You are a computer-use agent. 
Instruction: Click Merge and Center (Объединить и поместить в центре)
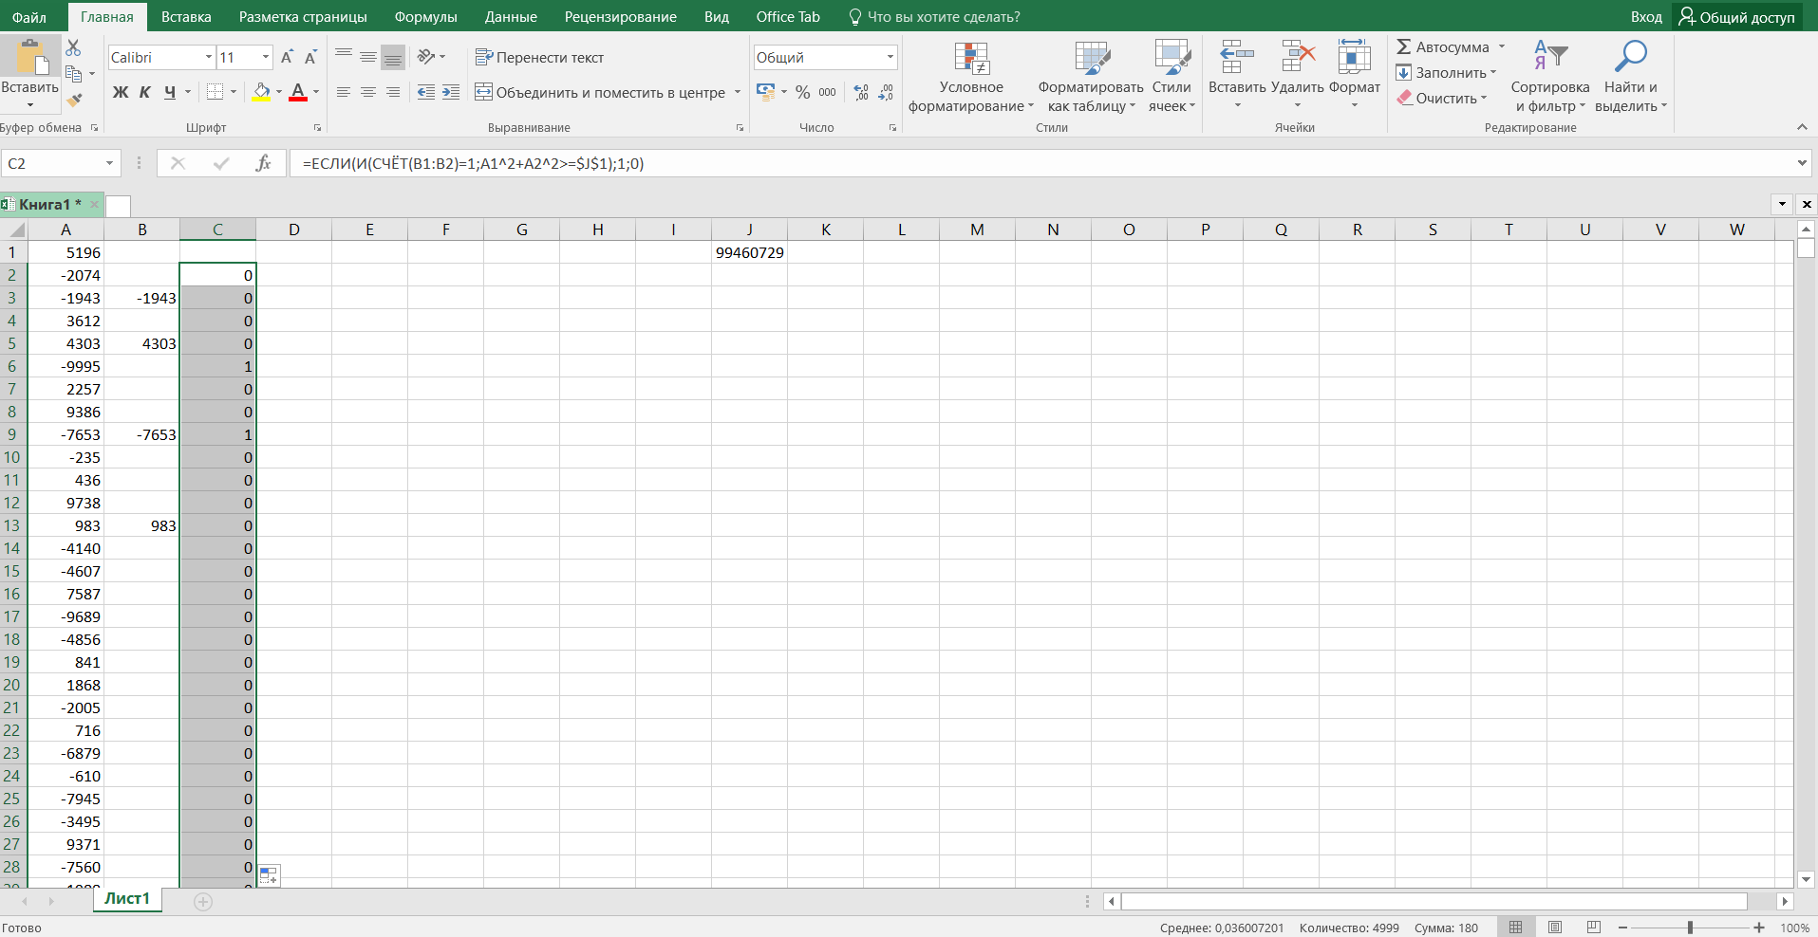pos(600,92)
